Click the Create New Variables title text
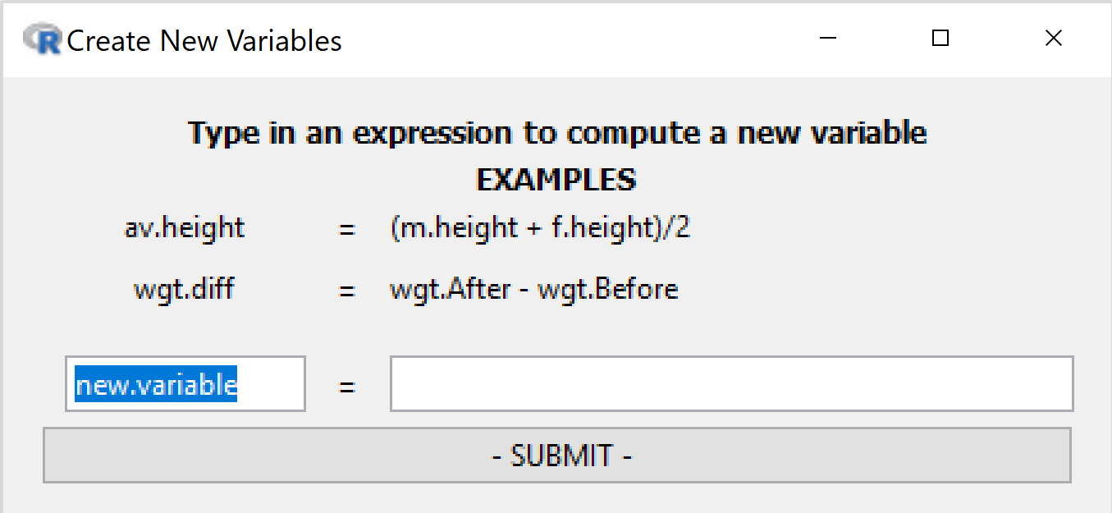The width and height of the screenshot is (1112, 513). tap(205, 40)
